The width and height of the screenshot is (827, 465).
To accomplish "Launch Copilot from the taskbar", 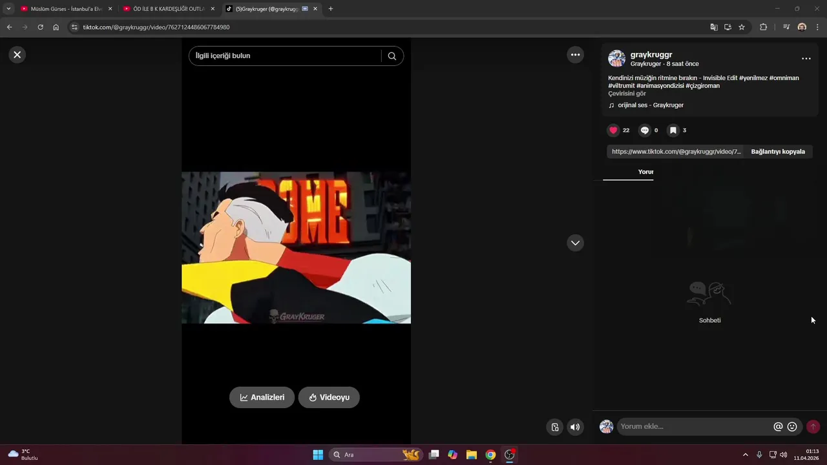I will [452, 455].
